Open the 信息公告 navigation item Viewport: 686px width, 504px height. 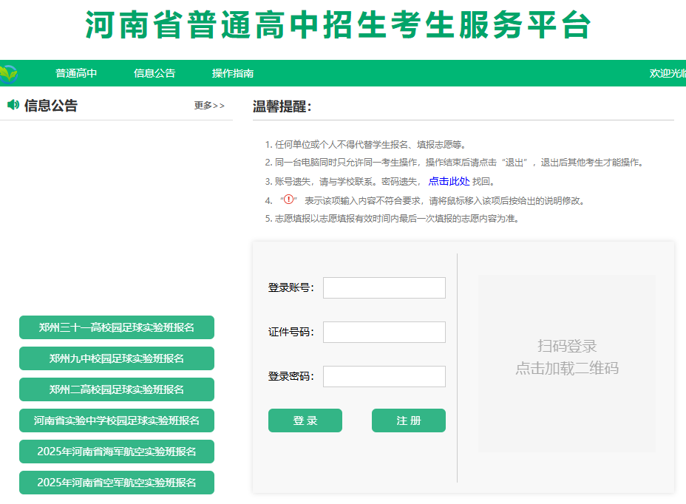154,73
